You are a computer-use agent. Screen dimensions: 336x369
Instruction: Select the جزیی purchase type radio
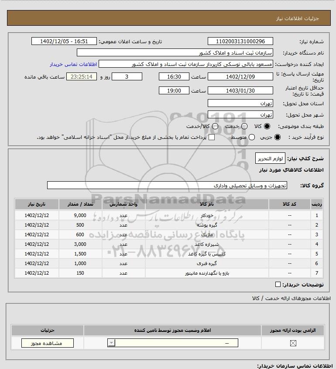coord(278,137)
